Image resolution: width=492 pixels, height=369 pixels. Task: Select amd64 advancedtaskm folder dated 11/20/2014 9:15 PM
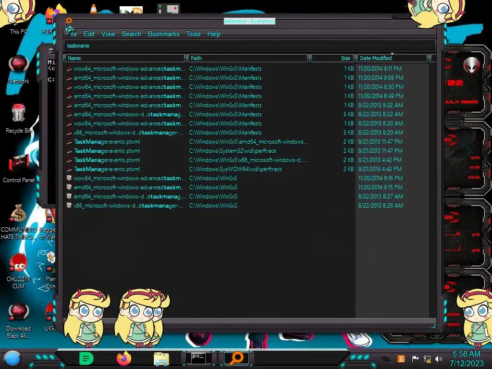tap(129, 187)
